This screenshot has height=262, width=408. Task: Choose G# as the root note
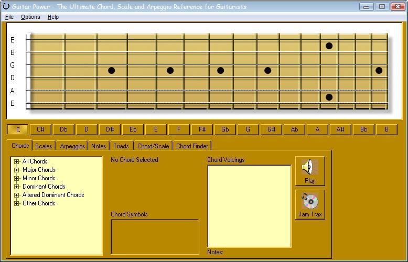tap(271, 129)
